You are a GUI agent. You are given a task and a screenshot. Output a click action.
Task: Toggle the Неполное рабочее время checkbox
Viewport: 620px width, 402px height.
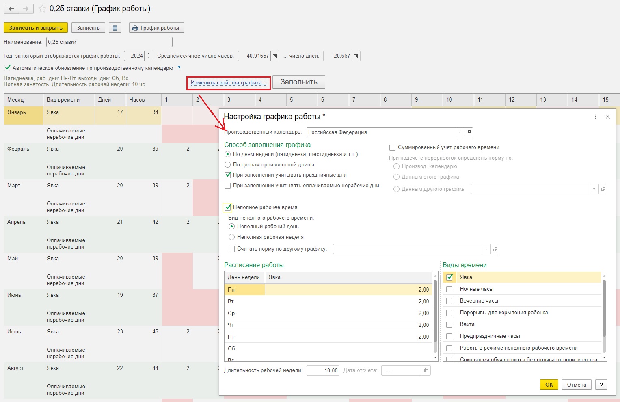pos(228,207)
